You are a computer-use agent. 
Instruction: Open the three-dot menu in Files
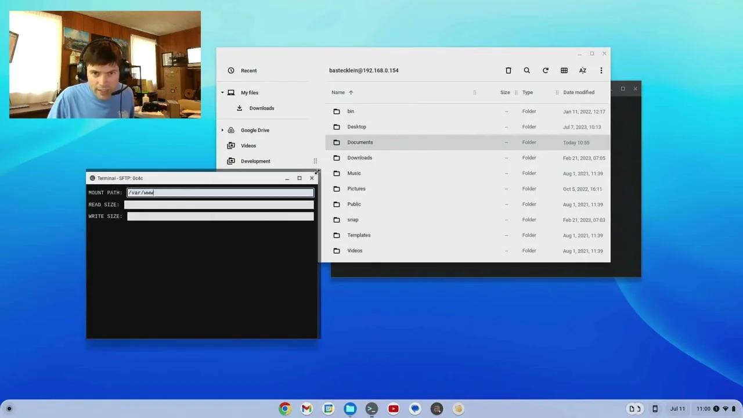601,70
